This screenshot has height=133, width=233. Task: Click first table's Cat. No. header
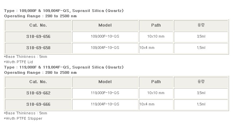38,25
